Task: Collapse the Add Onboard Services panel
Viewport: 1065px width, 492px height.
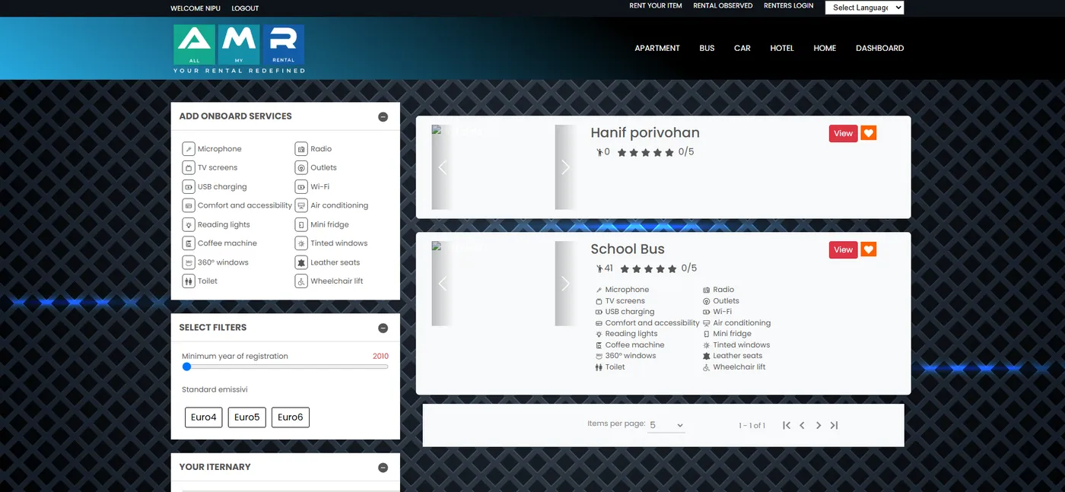Action: pyautogui.click(x=383, y=117)
